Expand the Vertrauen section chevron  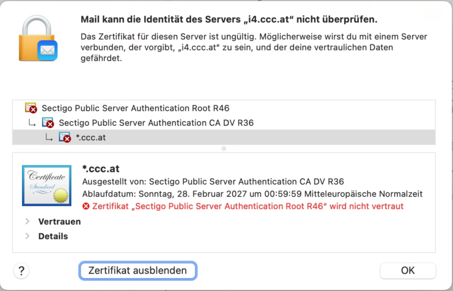click(x=27, y=221)
